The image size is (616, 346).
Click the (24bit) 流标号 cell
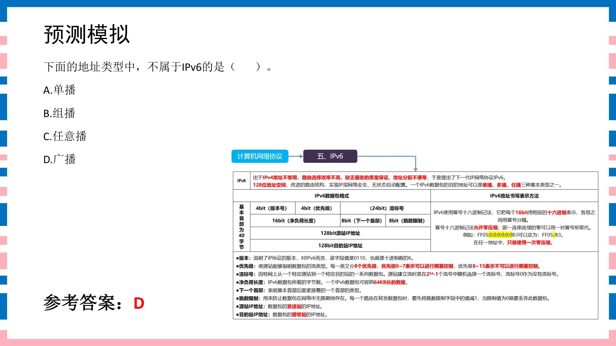pyautogui.click(x=385, y=208)
